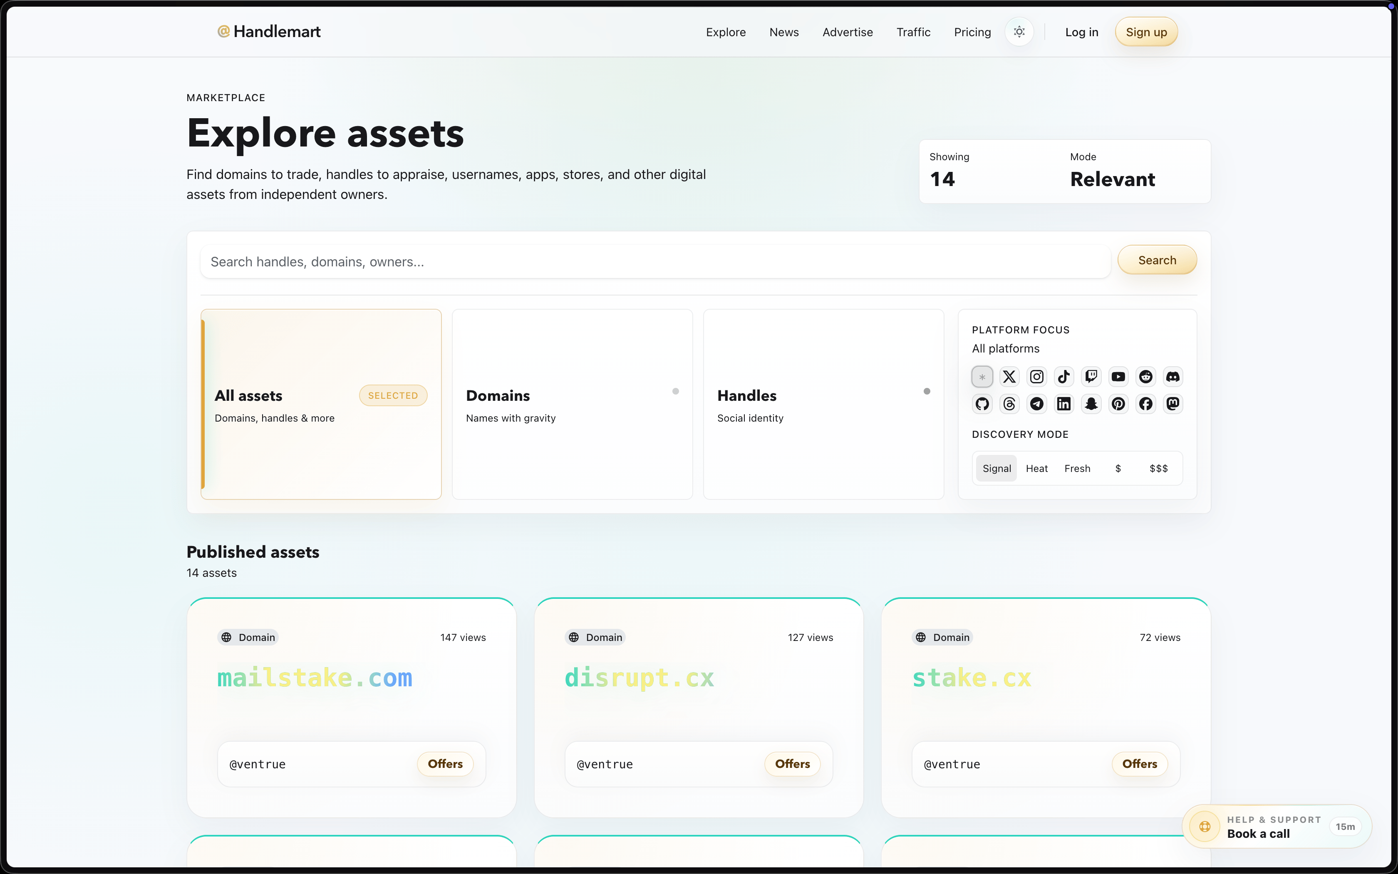Open Pricing in the top navigation
This screenshot has width=1398, height=874.
972,32
